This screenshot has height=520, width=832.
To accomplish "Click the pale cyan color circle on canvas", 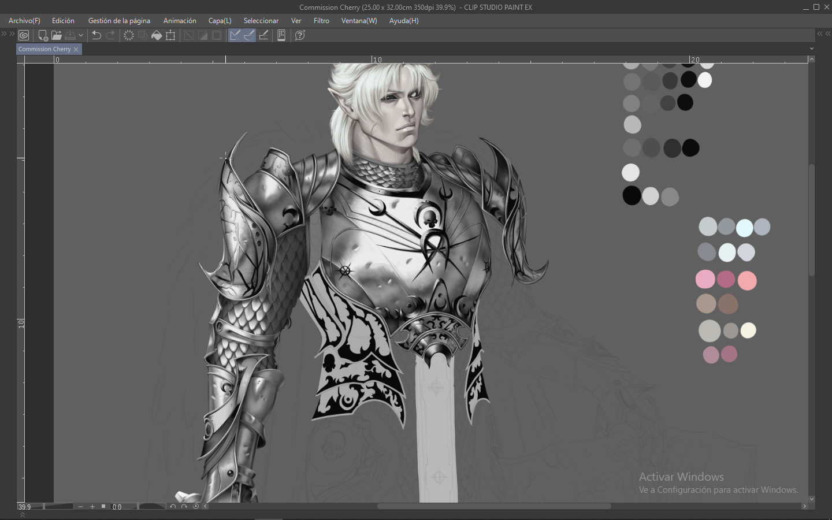I will coord(744,228).
